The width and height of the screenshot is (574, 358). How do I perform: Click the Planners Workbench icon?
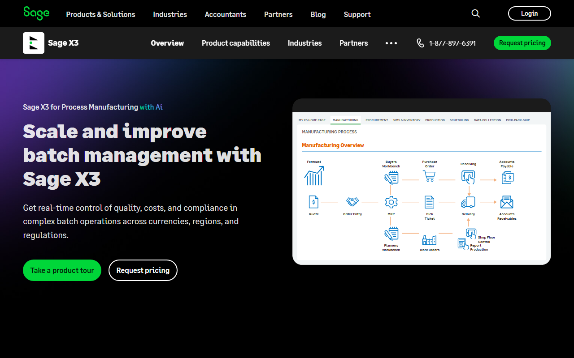(x=391, y=234)
